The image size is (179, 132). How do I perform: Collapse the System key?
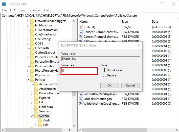32,116
